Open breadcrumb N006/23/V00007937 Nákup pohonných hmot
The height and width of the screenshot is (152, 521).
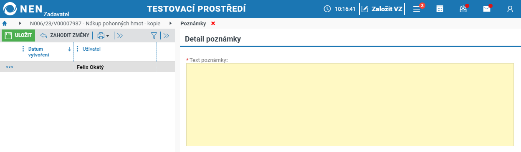(x=95, y=23)
